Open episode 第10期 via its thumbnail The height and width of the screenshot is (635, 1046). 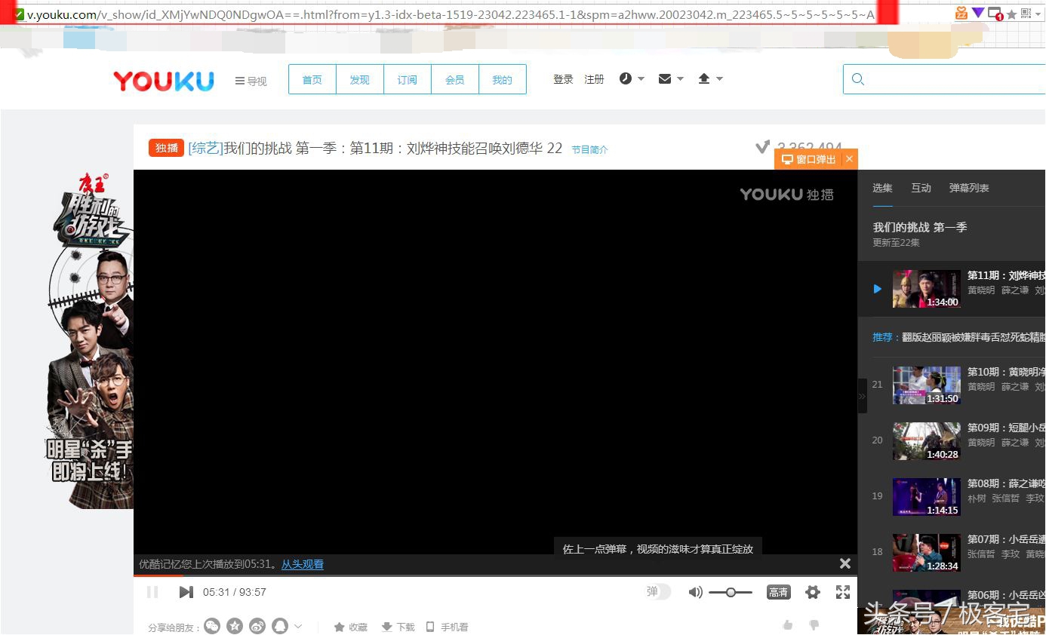[926, 385]
